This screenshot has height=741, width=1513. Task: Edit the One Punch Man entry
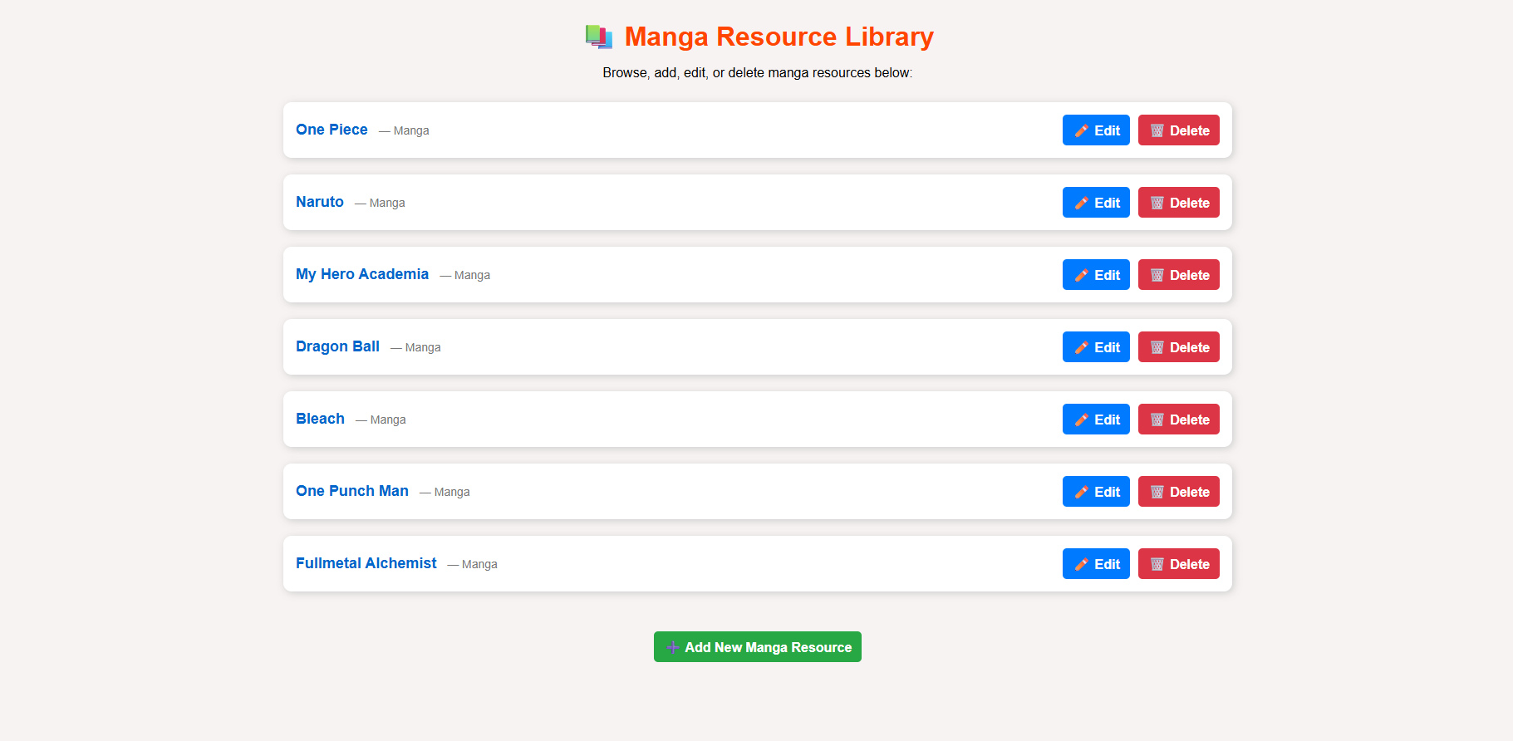click(1096, 492)
